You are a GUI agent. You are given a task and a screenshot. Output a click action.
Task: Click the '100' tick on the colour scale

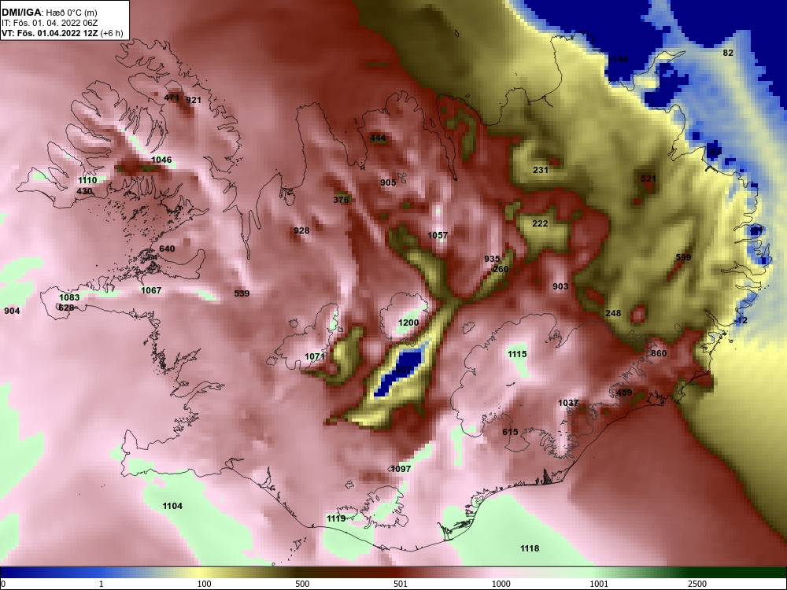[x=204, y=584]
